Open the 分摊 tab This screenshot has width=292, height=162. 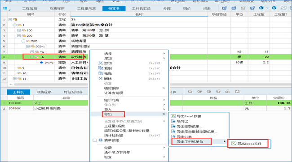click(x=167, y=9)
